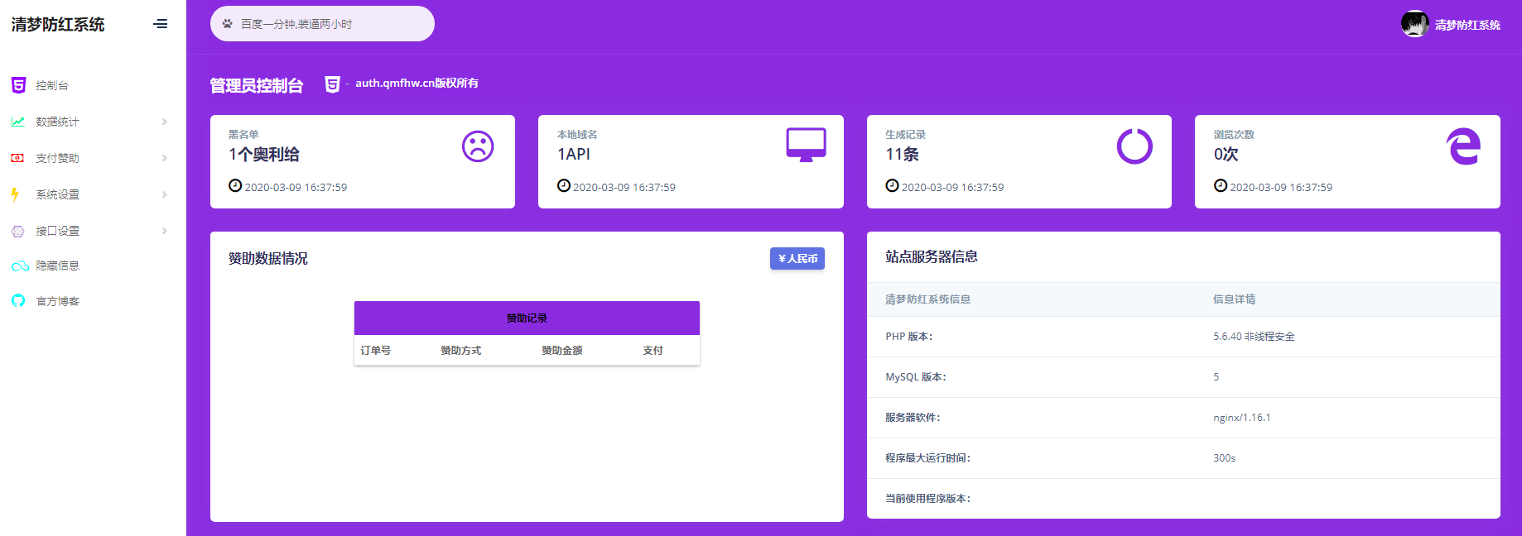The height and width of the screenshot is (536, 1522).
Task: Click the 服务器软件 row label
Action: (x=913, y=418)
